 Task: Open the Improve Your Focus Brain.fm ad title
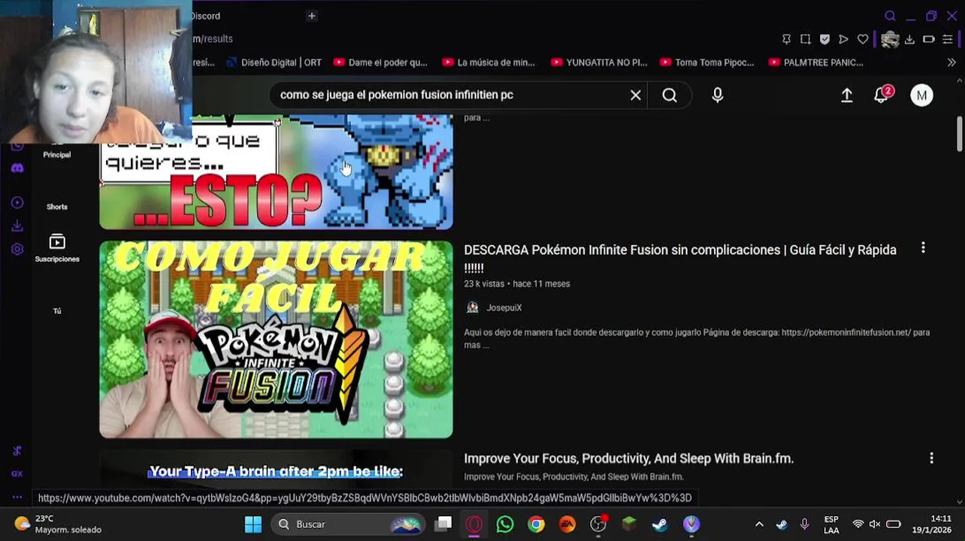629,458
